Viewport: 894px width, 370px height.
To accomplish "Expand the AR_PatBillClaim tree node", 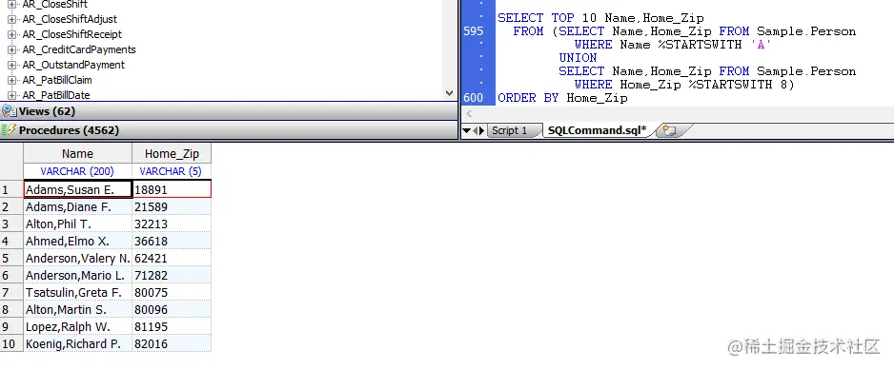I will [11, 80].
